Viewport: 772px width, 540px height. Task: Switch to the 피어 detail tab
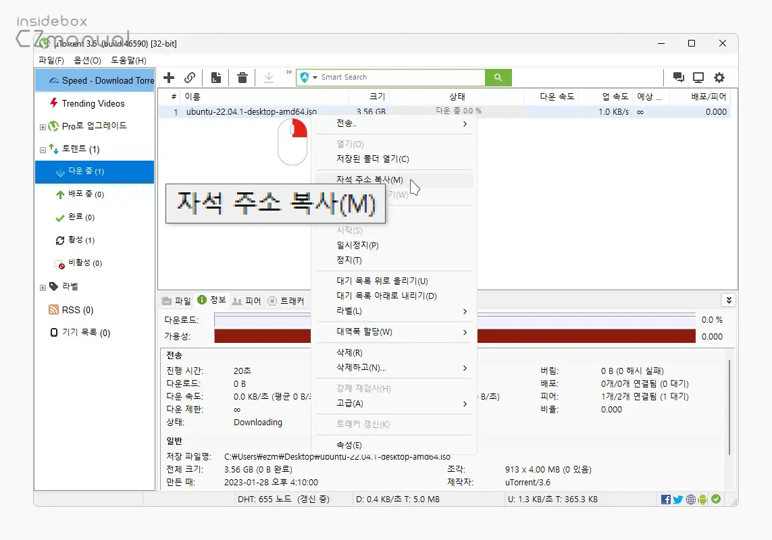(x=247, y=301)
